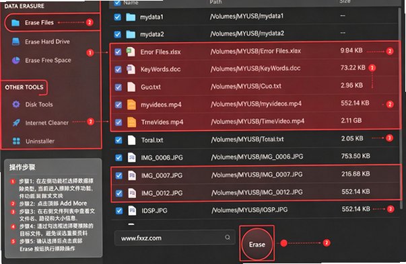Open Erase Files in the sidebar
406x264 pixels.
coord(39,23)
